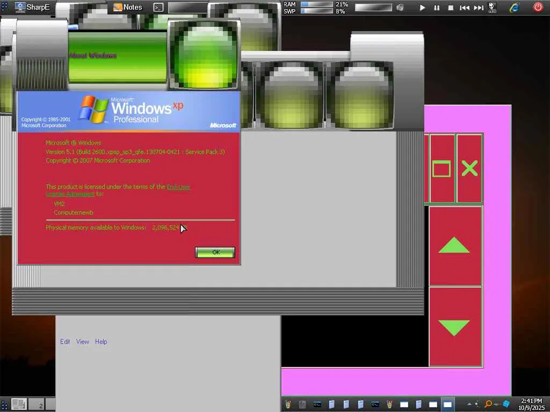This screenshot has height=412, width=550.
Task: Click the Physical memory available line
Action: click(x=117, y=227)
